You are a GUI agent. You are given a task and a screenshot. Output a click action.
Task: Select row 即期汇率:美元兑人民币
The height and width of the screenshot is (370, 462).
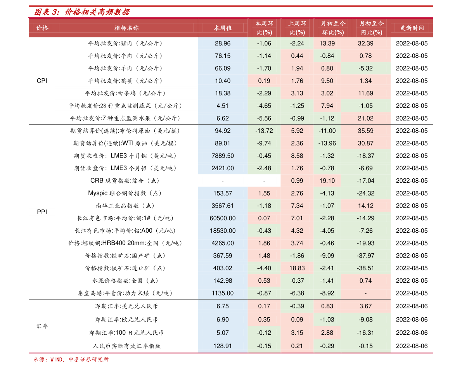[x=231, y=306]
